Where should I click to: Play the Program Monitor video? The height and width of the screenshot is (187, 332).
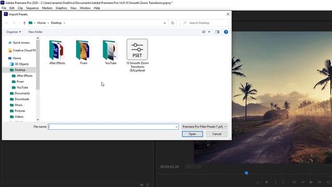[311, 182]
